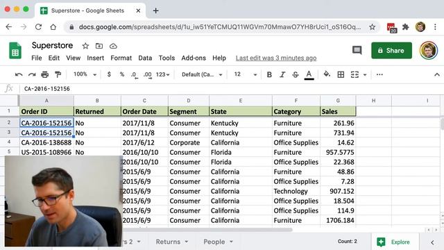
Task: Click the Undo icon in the toolbar
Action: tap(19, 74)
